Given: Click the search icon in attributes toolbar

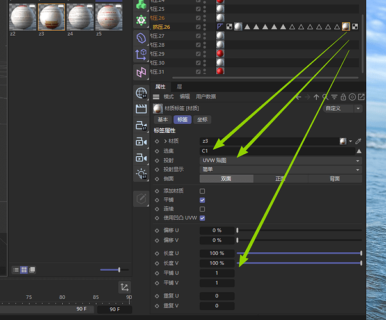Looking at the screenshot, I should point(325,97).
